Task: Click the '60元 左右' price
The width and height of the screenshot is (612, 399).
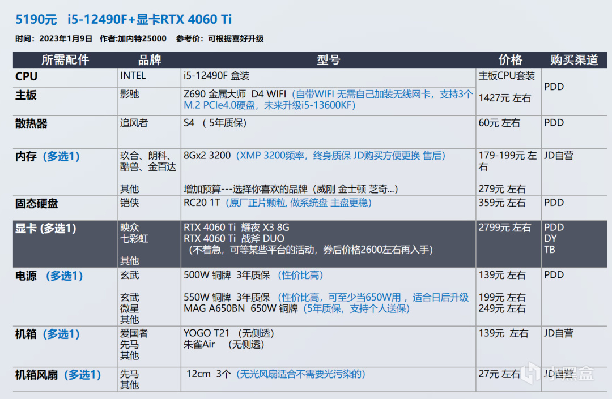Action: pyautogui.click(x=499, y=123)
